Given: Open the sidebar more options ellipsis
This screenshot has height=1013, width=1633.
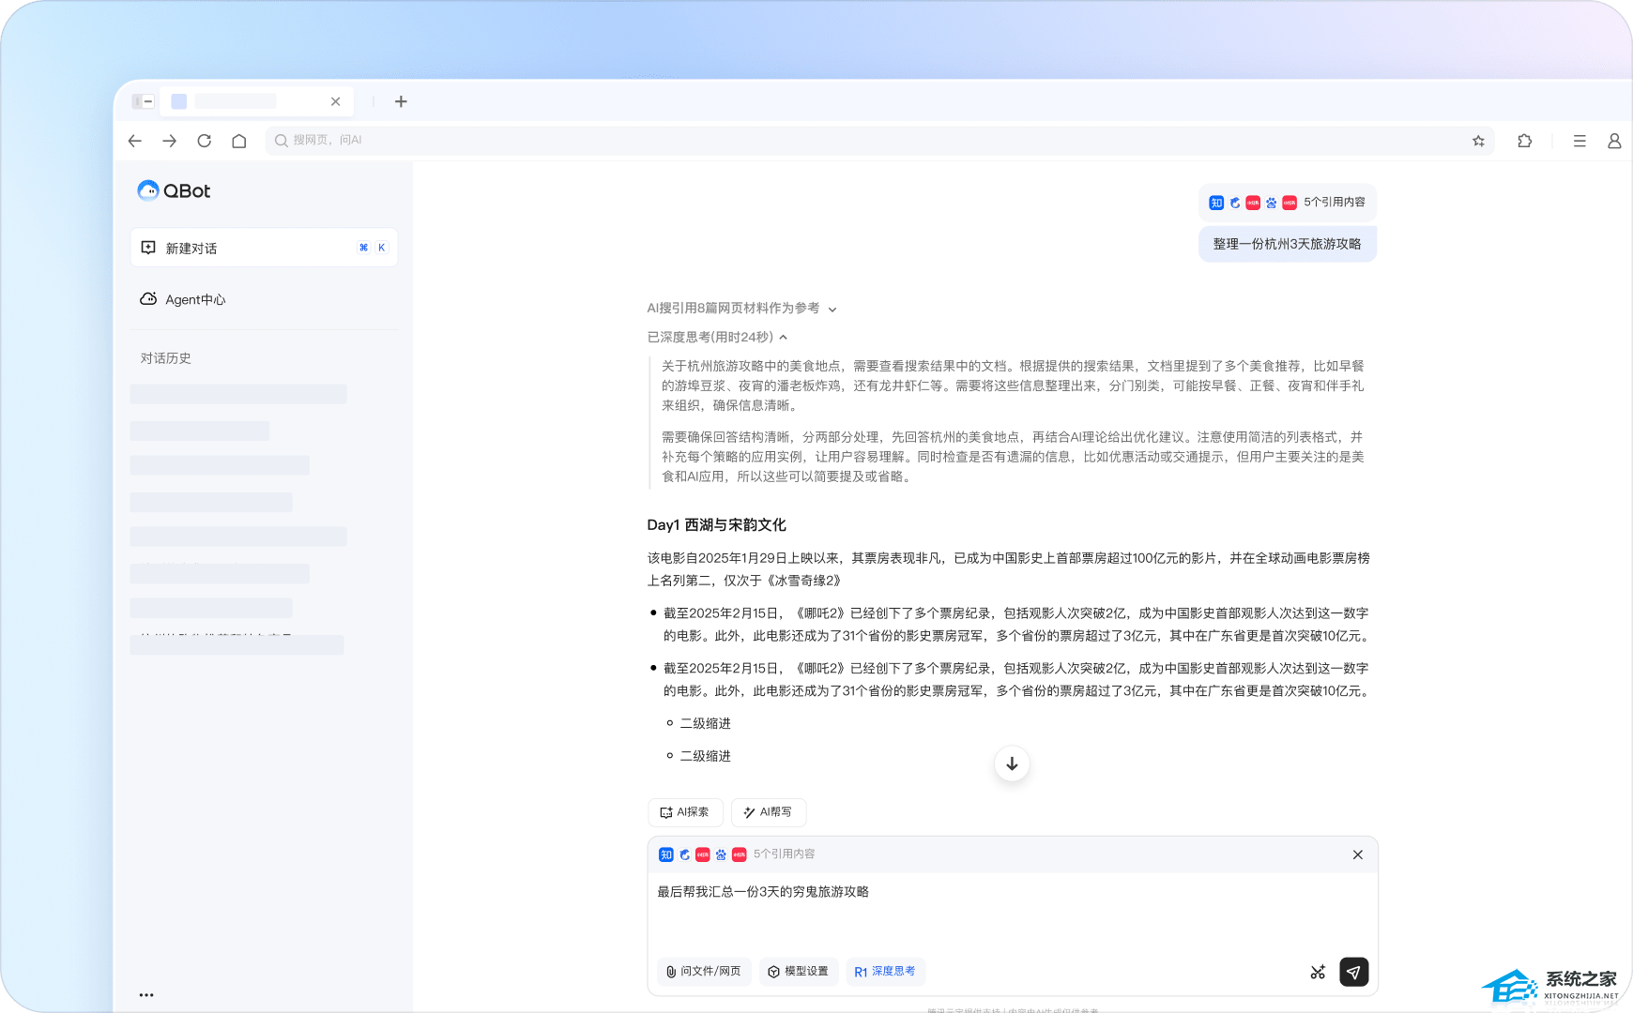Looking at the screenshot, I should pos(146,995).
